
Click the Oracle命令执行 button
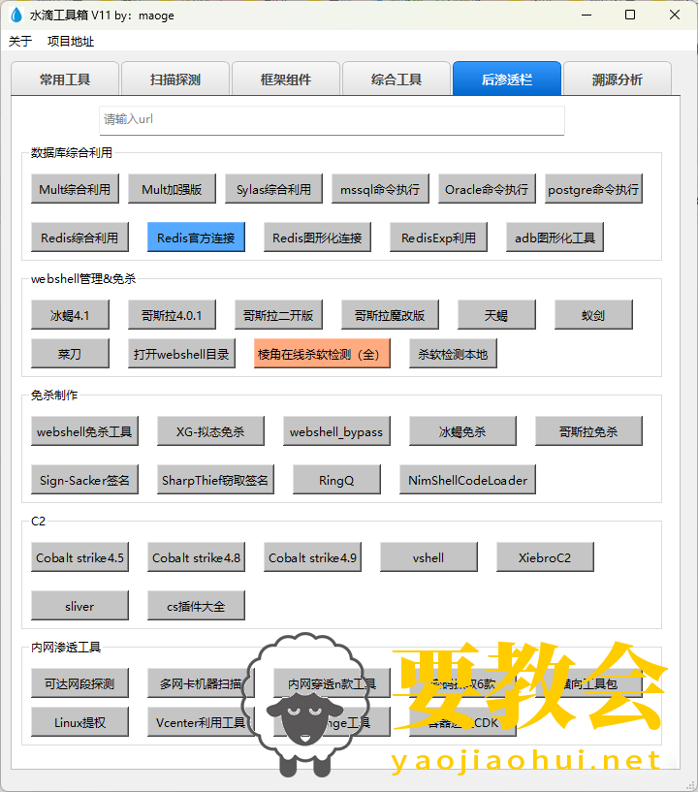[487, 189]
